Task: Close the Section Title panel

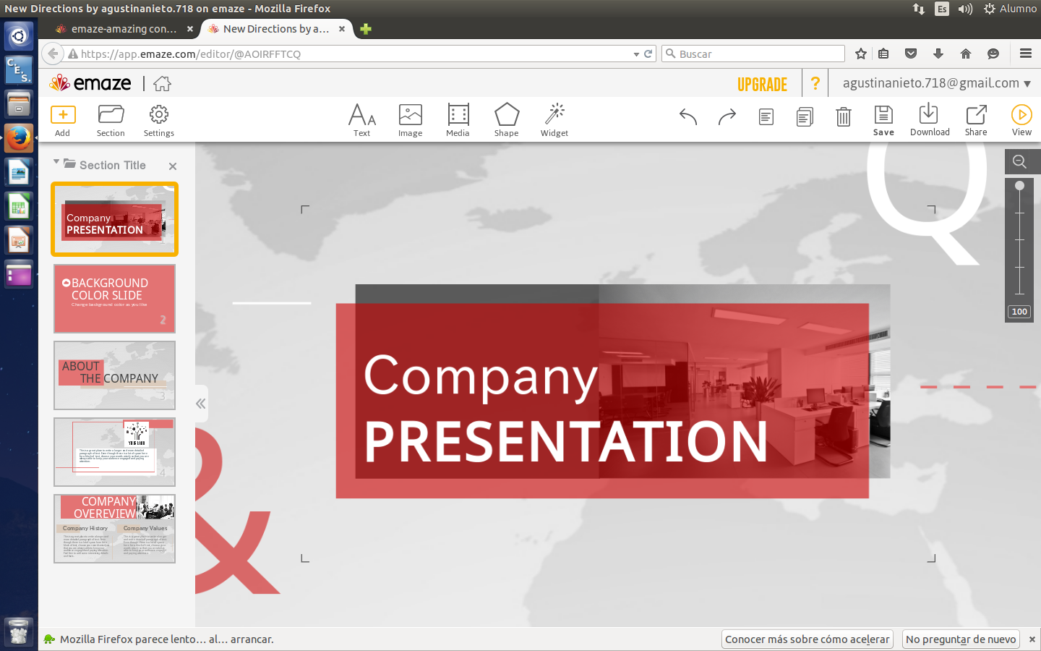Action: point(173,166)
